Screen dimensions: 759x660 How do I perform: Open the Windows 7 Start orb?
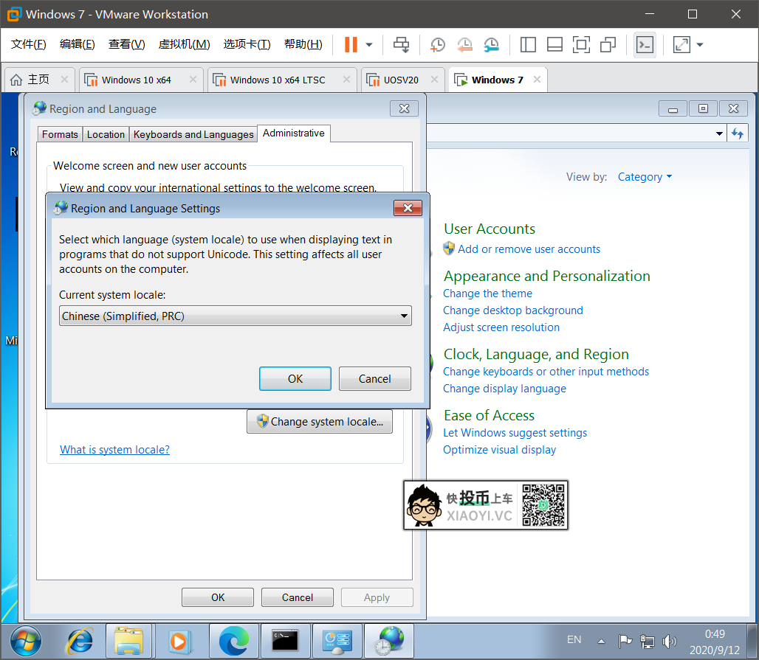click(26, 641)
